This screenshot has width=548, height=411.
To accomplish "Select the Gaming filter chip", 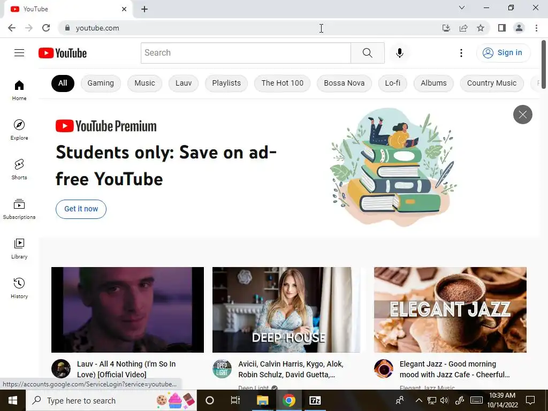I will (x=101, y=83).
